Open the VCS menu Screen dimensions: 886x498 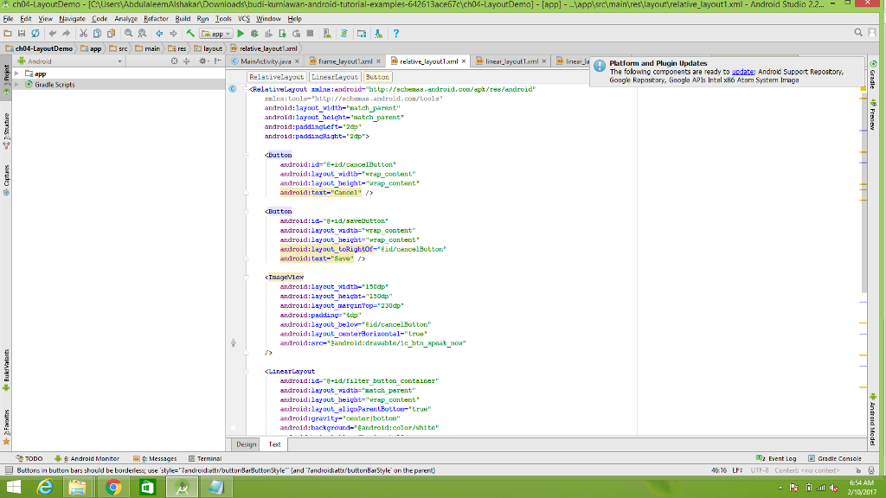(x=243, y=19)
